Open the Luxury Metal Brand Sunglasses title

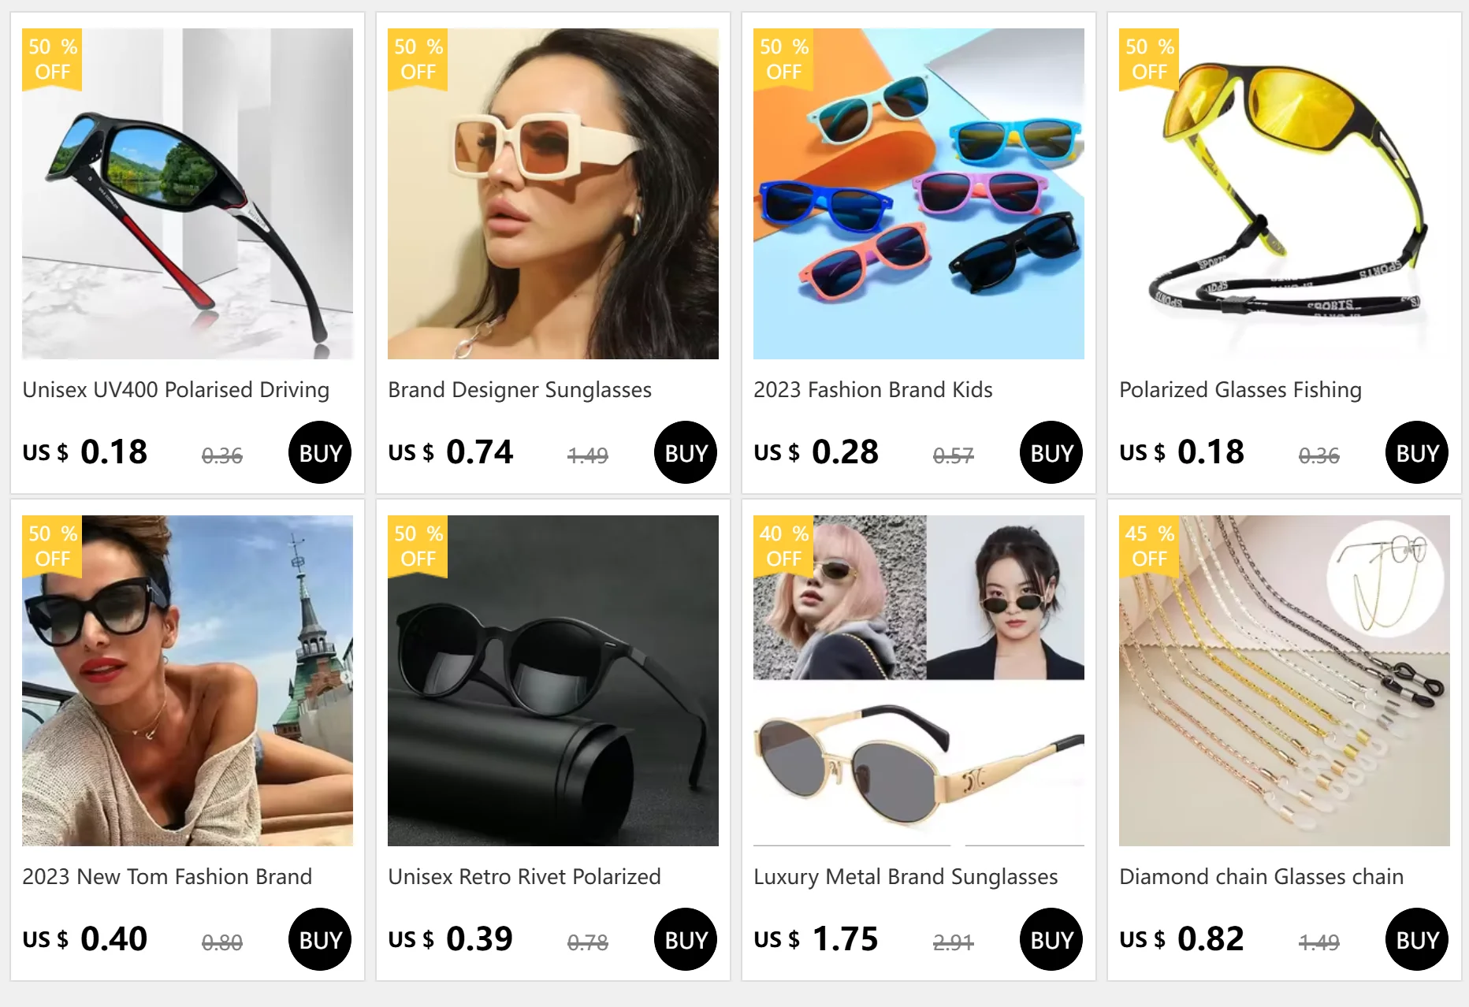pyautogui.click(x=906, y=877)
